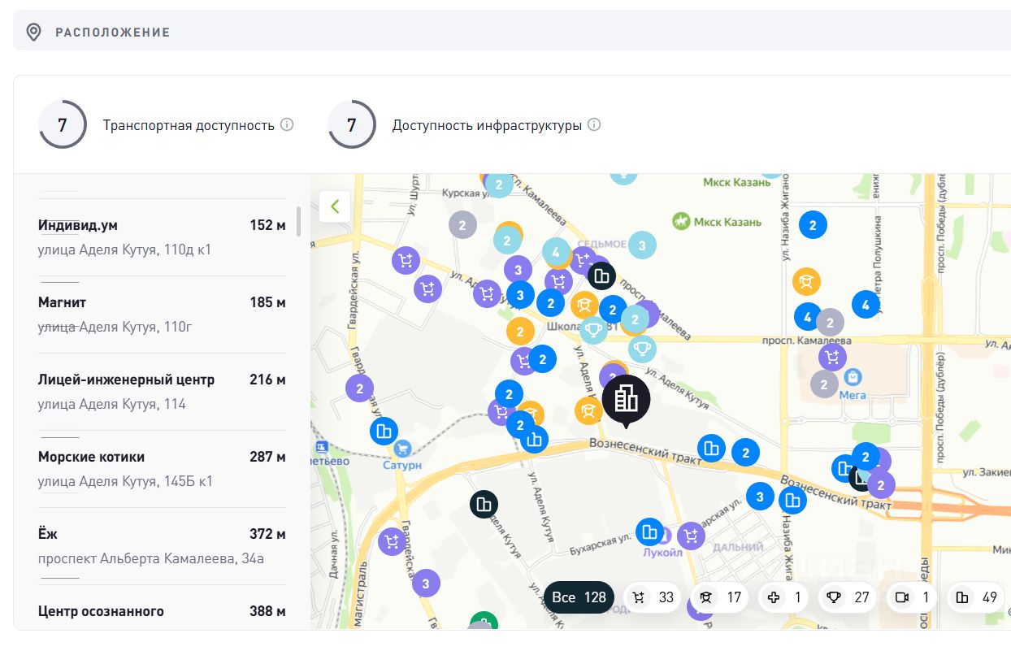Open info tooltip for Доступность инфраструктуры

[594, 125]
